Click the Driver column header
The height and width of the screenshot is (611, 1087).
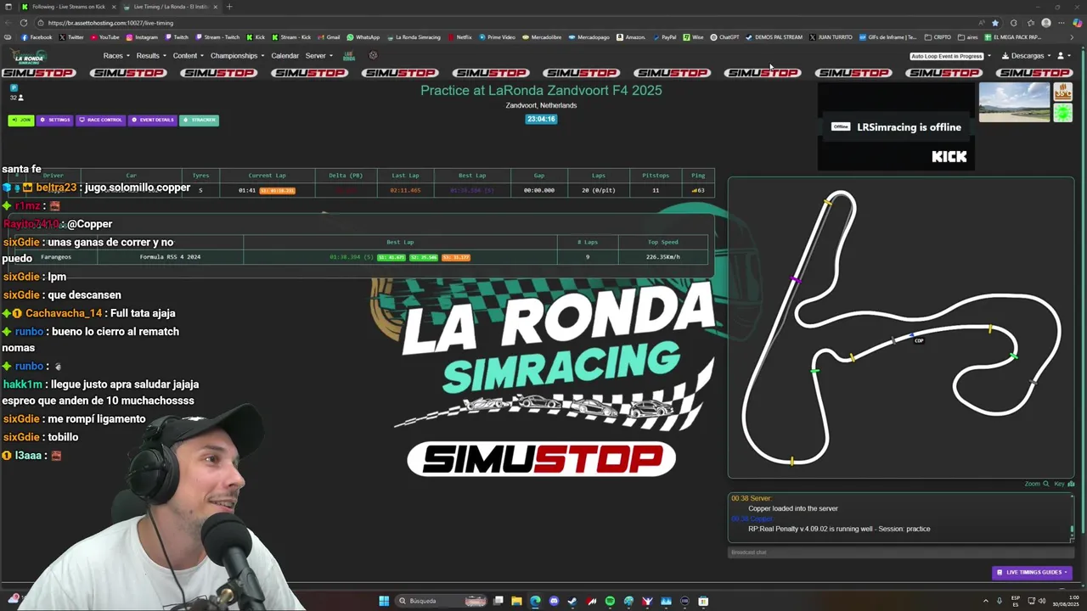click(53, 176)
